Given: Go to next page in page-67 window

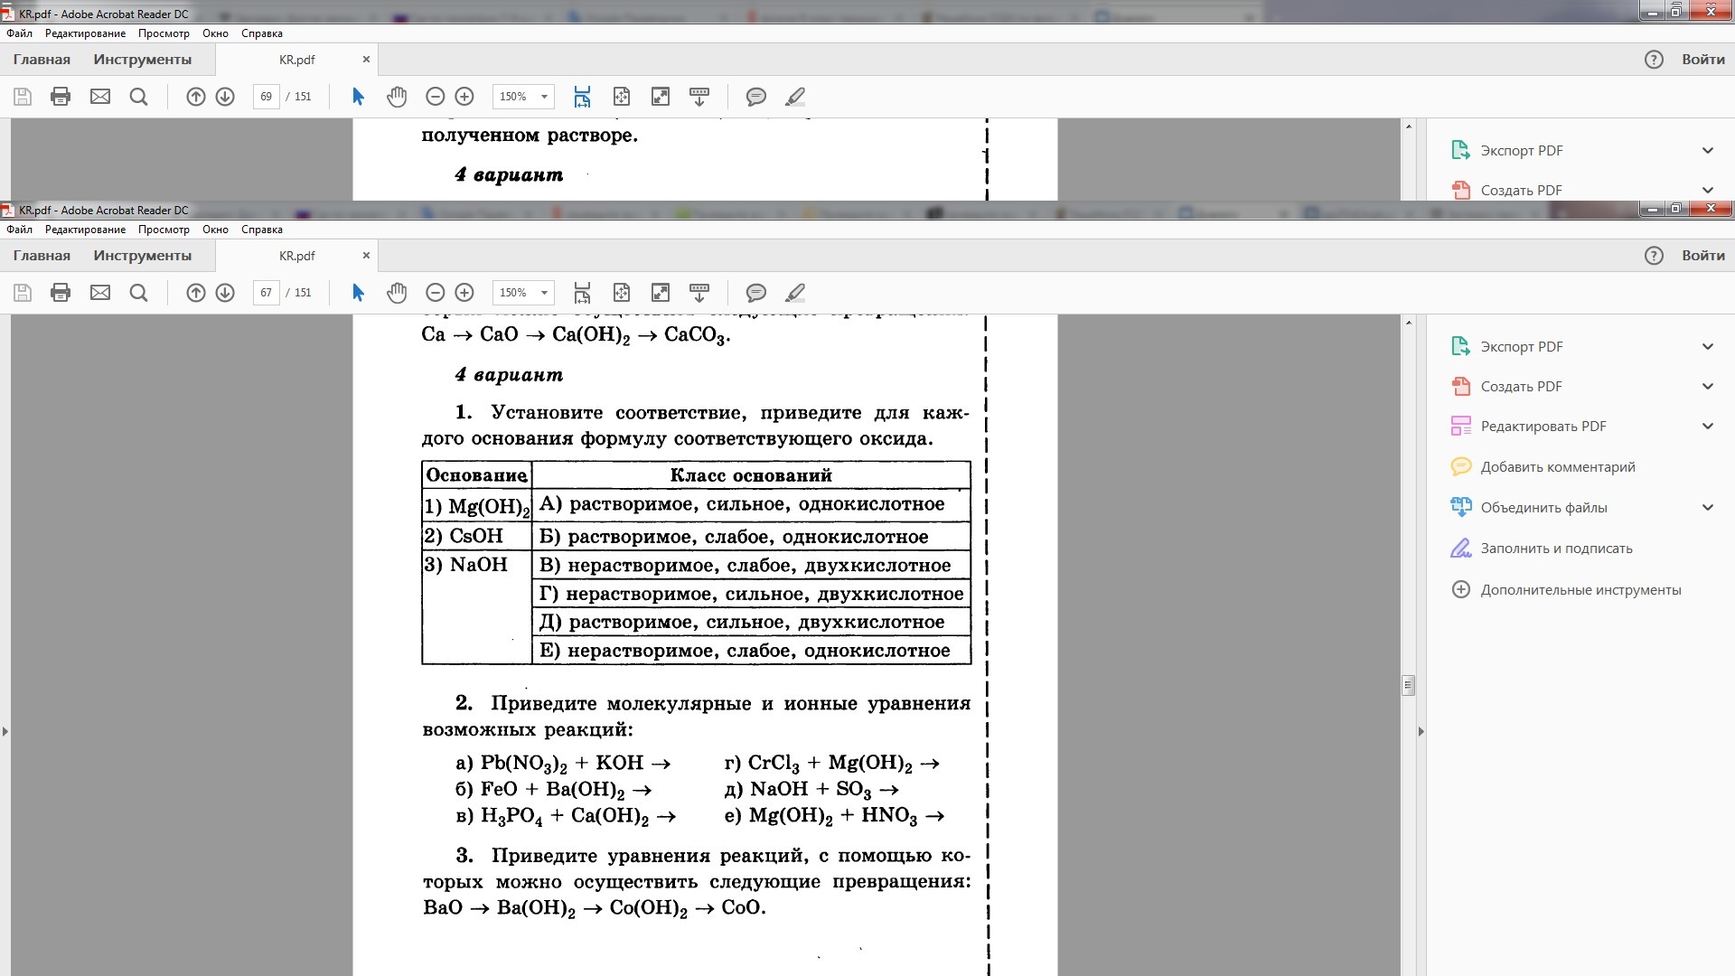Looking at the screenshot, I should coord(225,293).
